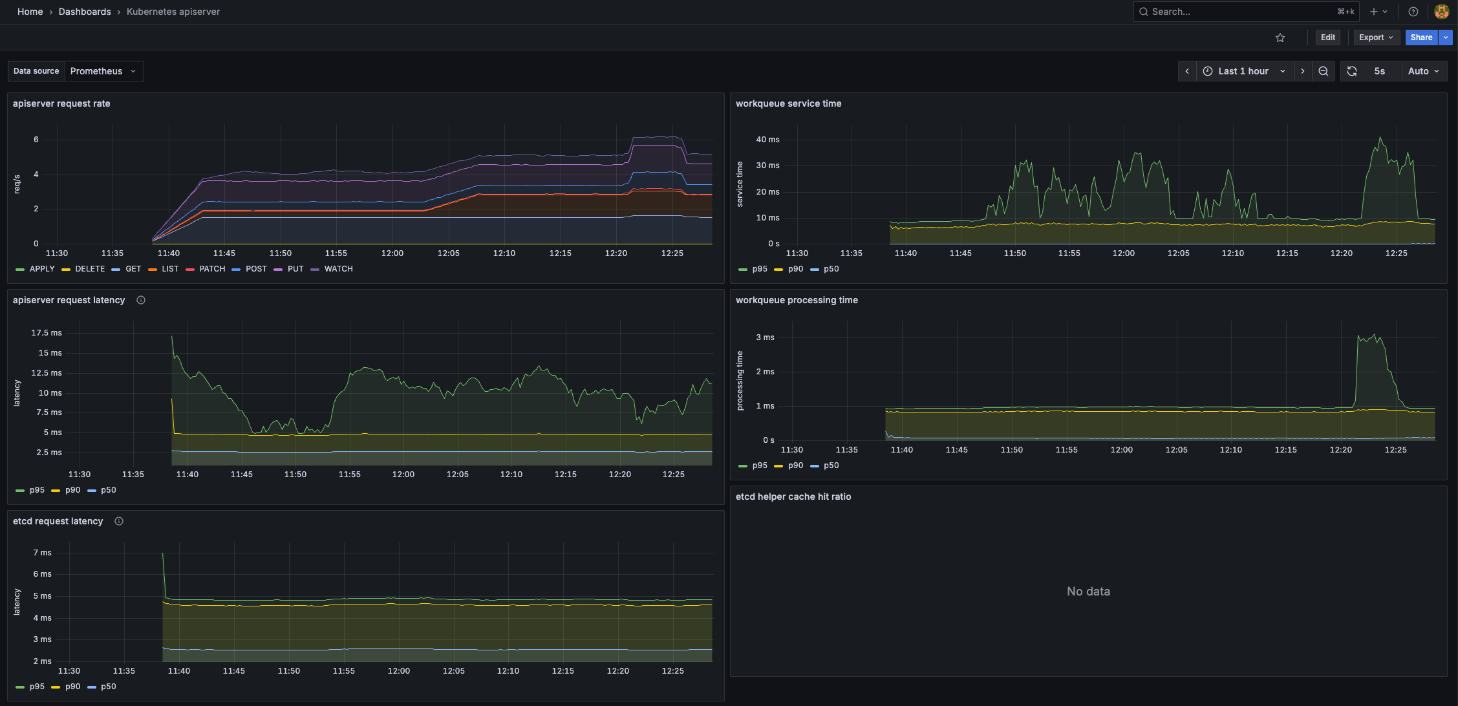Show info for etcd request latency panel
Viewport: 1458px width, 706px height.
[x=119, y=521]
